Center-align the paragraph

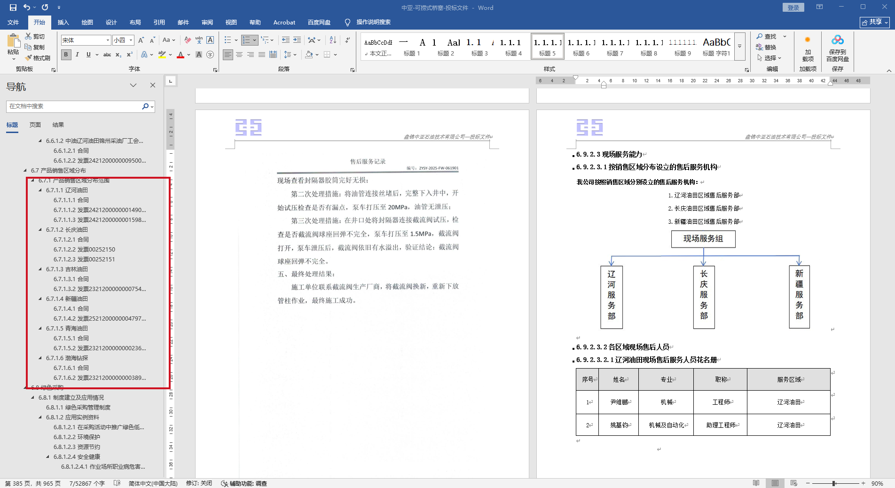point(239,55)
